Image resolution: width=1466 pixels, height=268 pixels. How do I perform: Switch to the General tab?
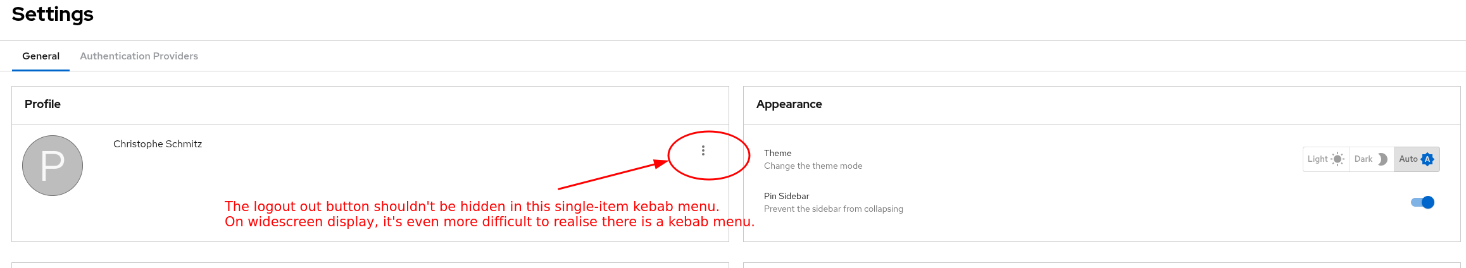[x=41, y=56]
